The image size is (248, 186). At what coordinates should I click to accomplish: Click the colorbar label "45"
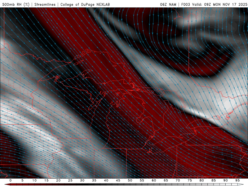click(x=118, y=180)
